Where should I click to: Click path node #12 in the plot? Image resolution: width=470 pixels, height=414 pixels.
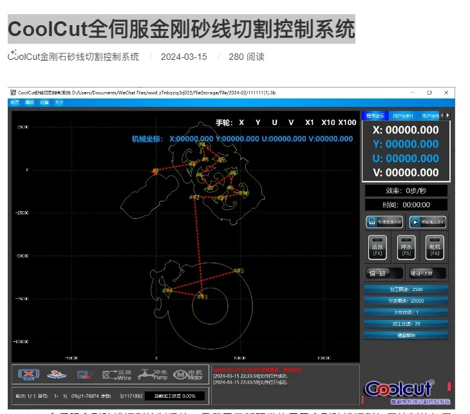(194, 197)
